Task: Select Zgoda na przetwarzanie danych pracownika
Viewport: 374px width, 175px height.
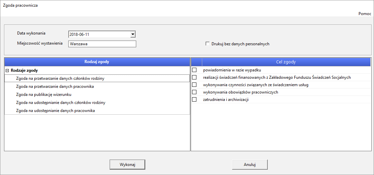Action: pyautogui.click(x=54, y=86)
